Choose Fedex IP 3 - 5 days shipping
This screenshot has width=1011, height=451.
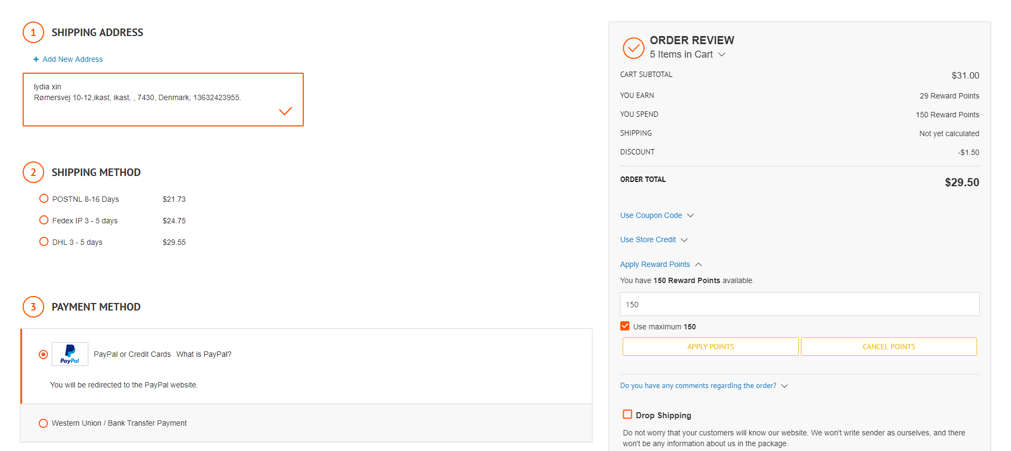pyautogui.click(x=44, y=220)
